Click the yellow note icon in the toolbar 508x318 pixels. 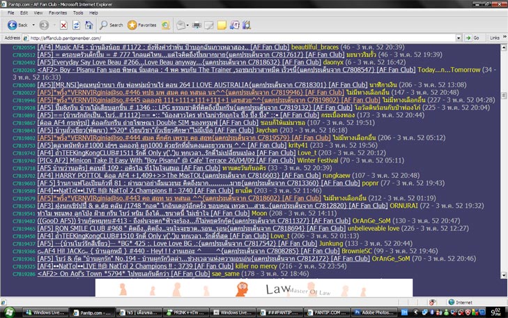(x=222, y=25)
